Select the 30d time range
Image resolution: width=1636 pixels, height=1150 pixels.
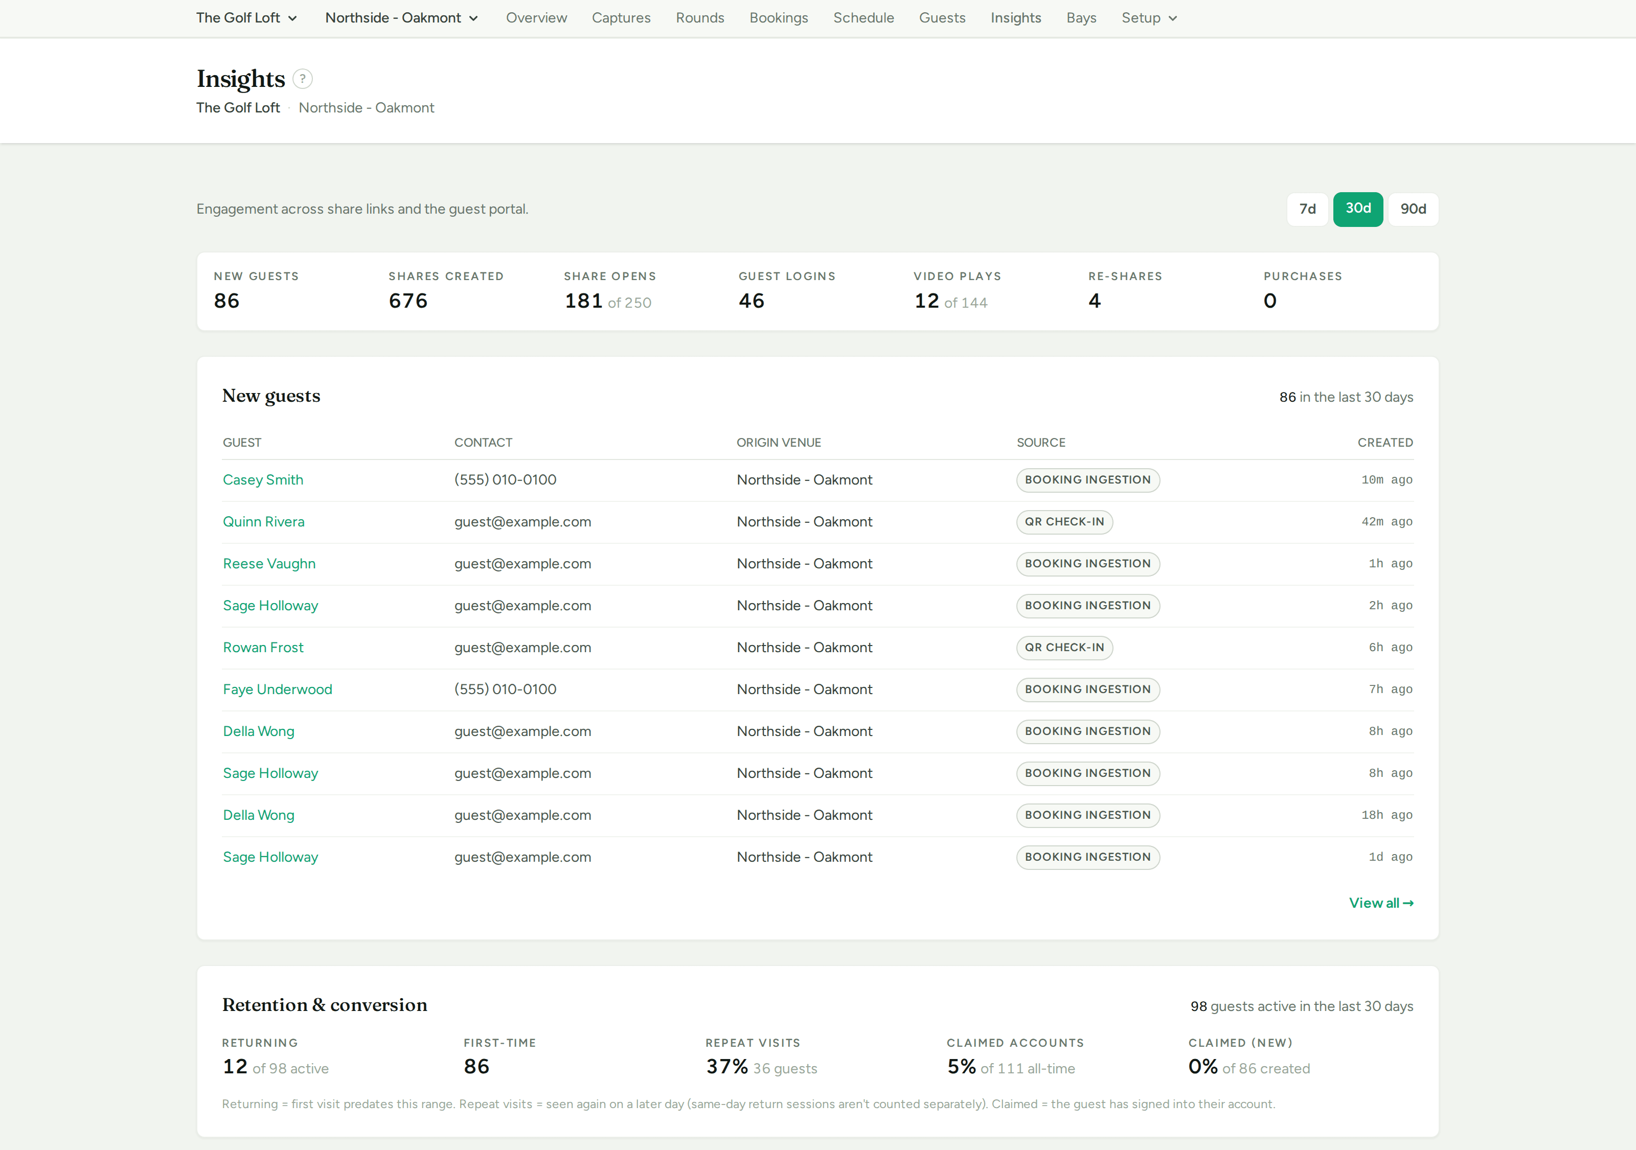tap(1357, 209)
